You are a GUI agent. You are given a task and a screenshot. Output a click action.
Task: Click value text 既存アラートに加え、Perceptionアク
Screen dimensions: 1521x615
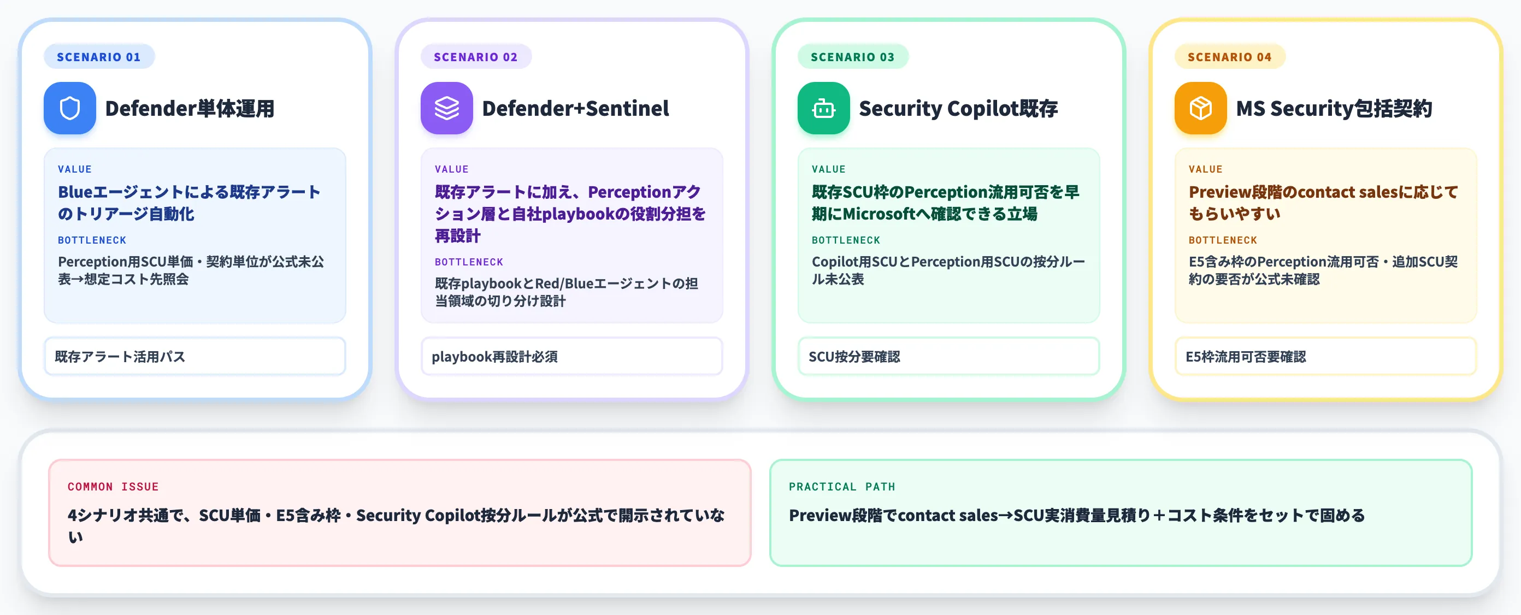(x=568, y=192)
